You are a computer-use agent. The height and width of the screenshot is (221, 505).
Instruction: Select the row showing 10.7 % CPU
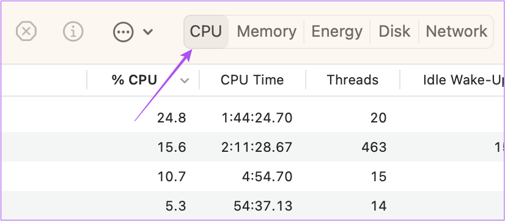[x=253, y=176]
